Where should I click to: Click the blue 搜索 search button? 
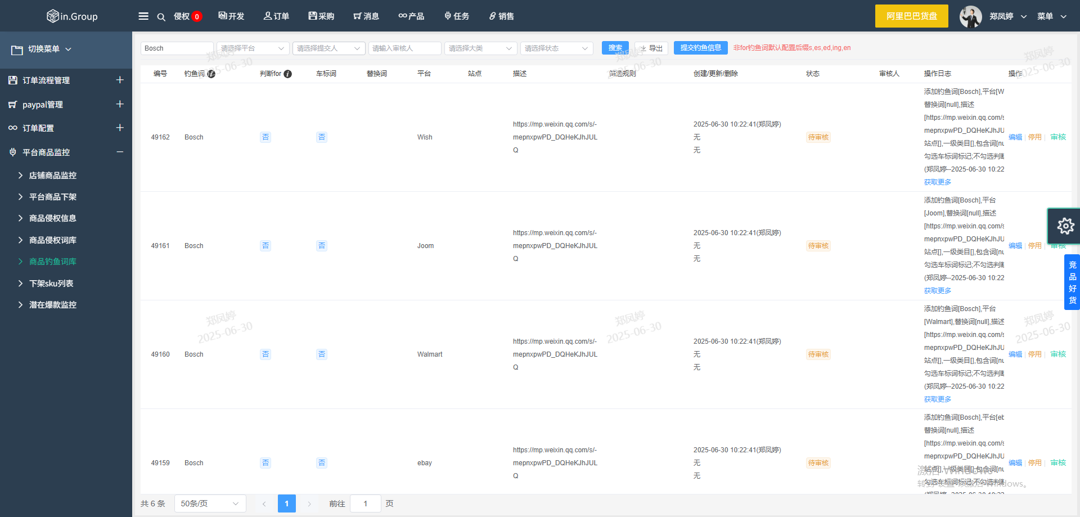[615, 48]
